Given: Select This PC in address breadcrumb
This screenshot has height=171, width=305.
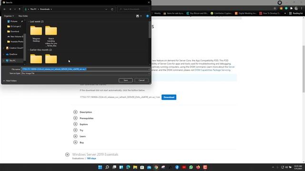Looking at the screenshot, I should pyautogui.click(x=33, y=9).
